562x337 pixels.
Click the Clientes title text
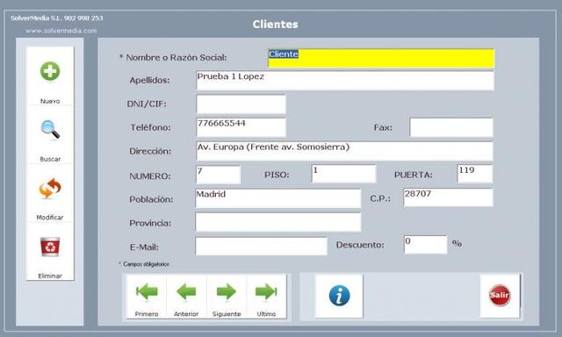tap(275, 25)
